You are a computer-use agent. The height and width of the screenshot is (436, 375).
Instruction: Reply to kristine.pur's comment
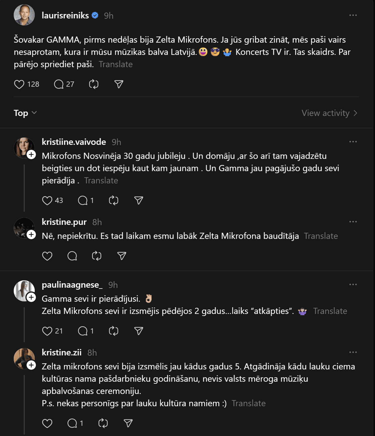point(72,256)
